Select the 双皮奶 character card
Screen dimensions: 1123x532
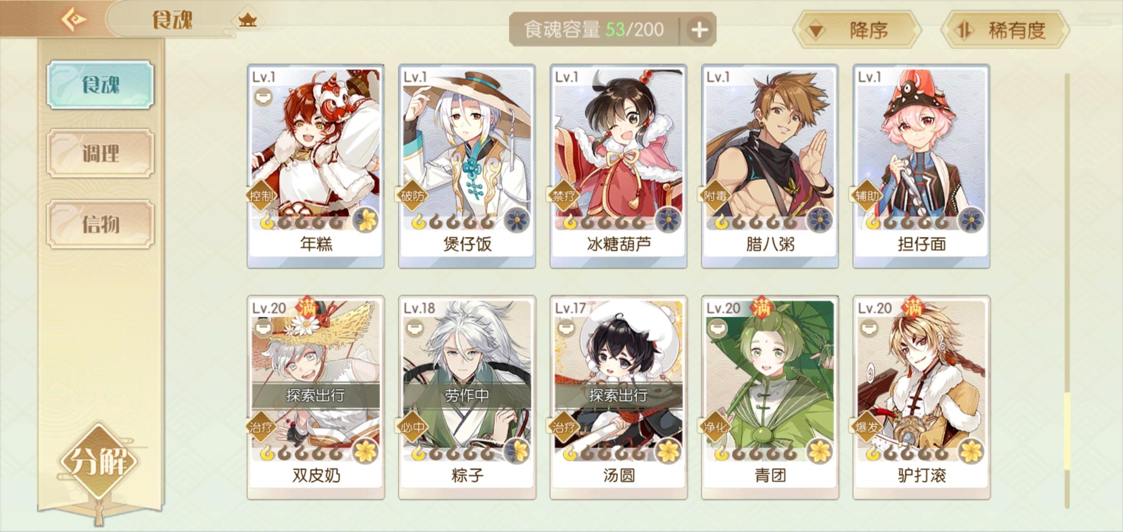316,398
